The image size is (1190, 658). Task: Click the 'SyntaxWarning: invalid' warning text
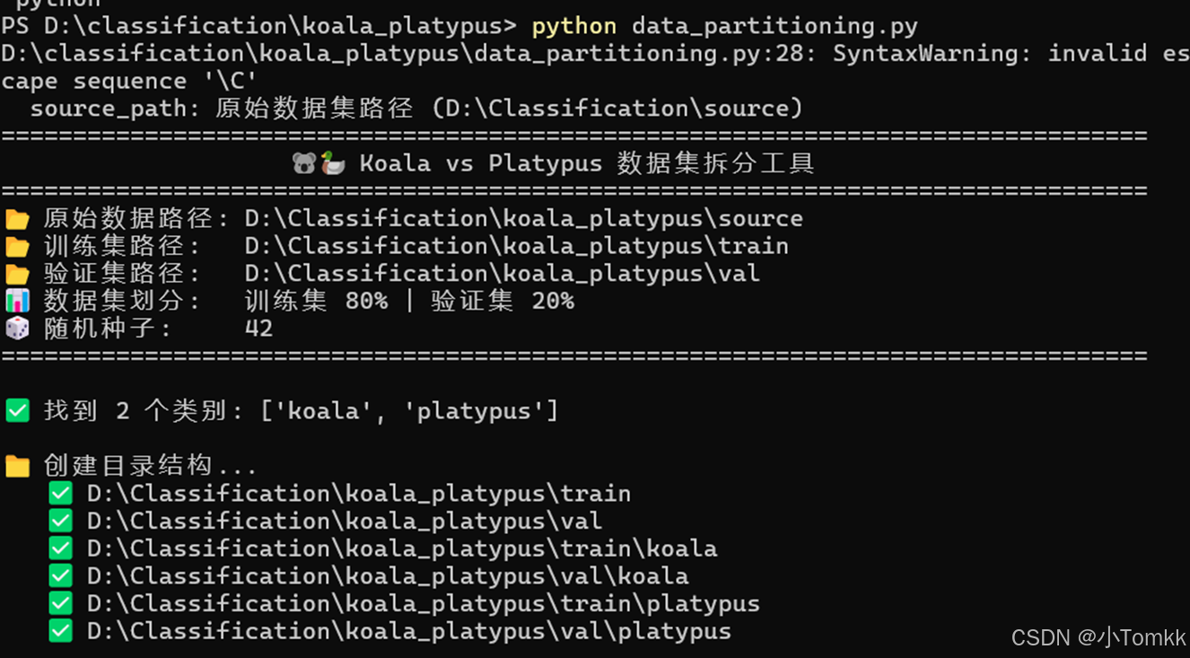coord(990,54)
